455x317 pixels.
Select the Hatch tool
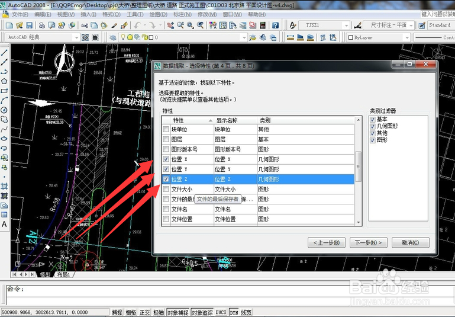tap(4, 186)
